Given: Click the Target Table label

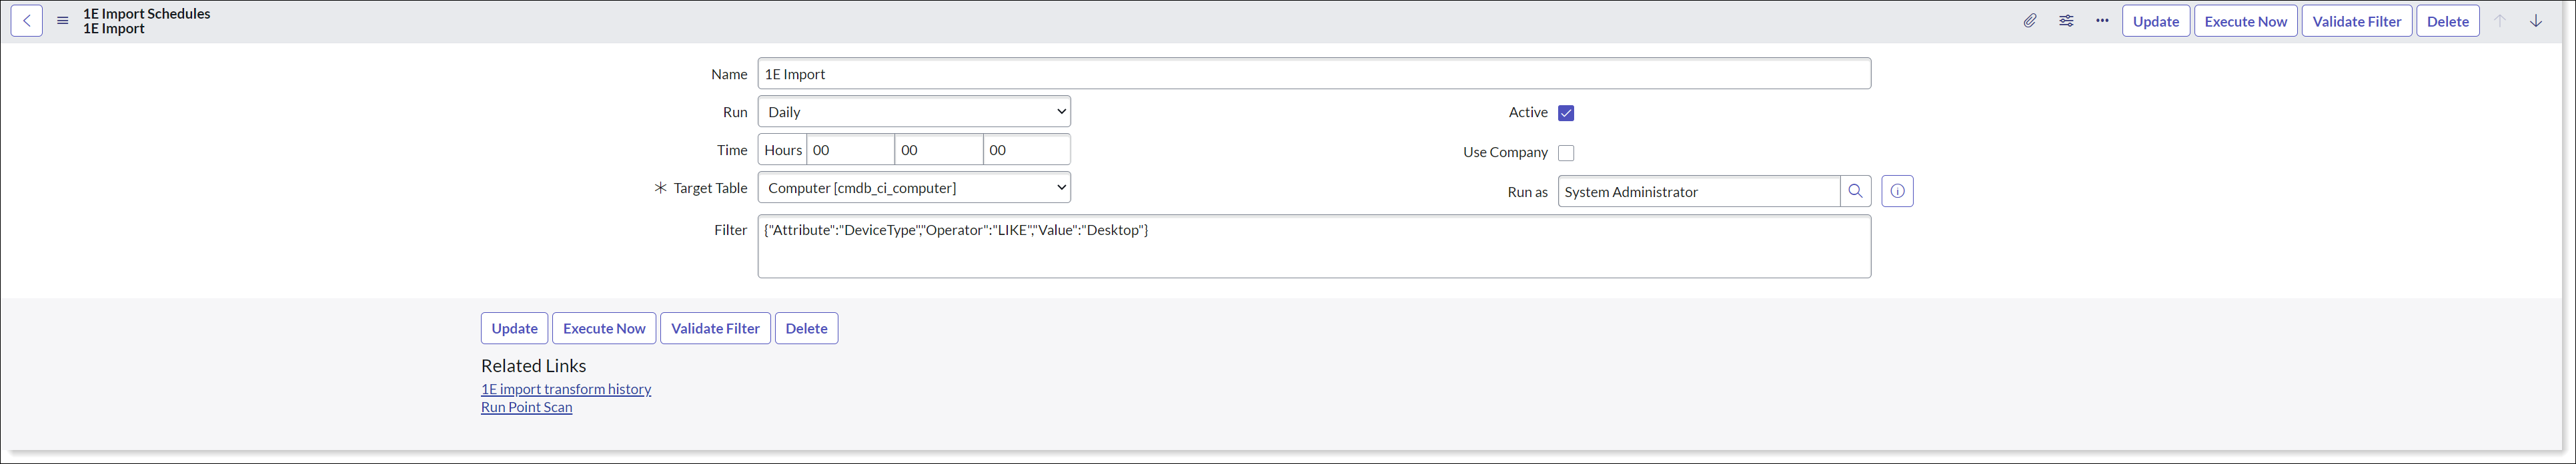Looking at the screenshot, I should [x=710, y=188].
